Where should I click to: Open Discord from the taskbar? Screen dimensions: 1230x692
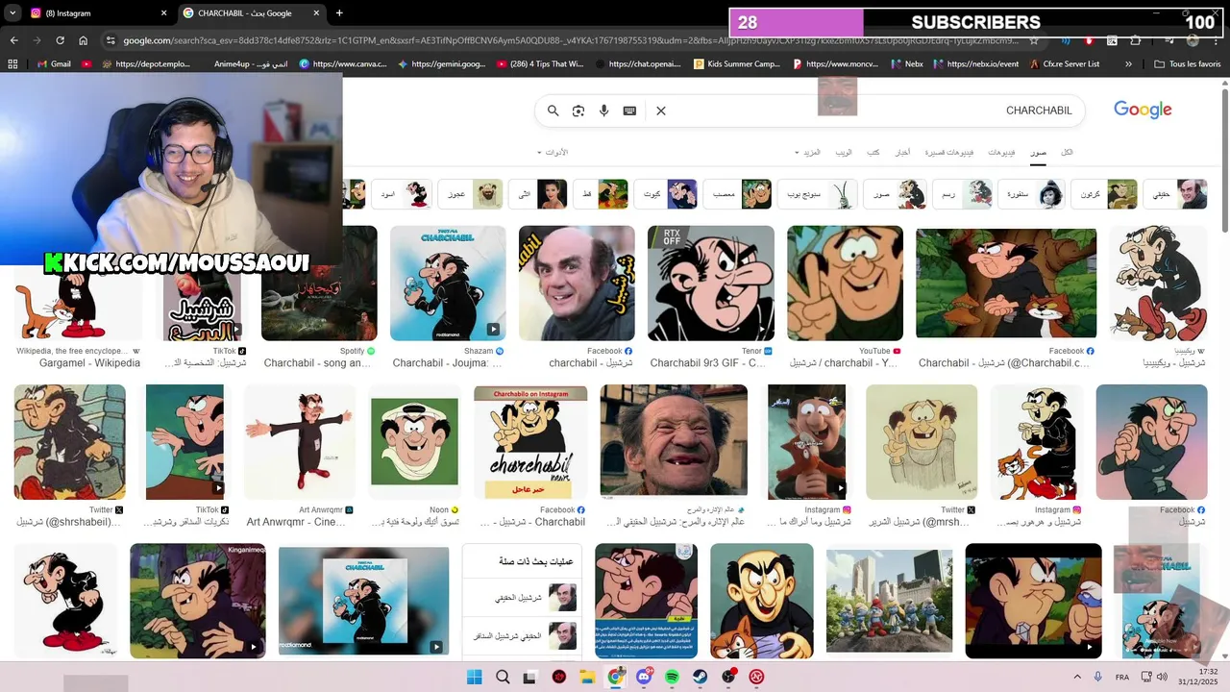coord(644,677)
